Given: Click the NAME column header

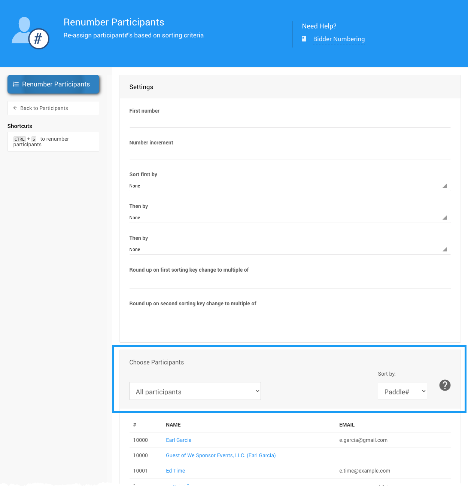Looking at the screenshot, I should (x=173, y=425).
